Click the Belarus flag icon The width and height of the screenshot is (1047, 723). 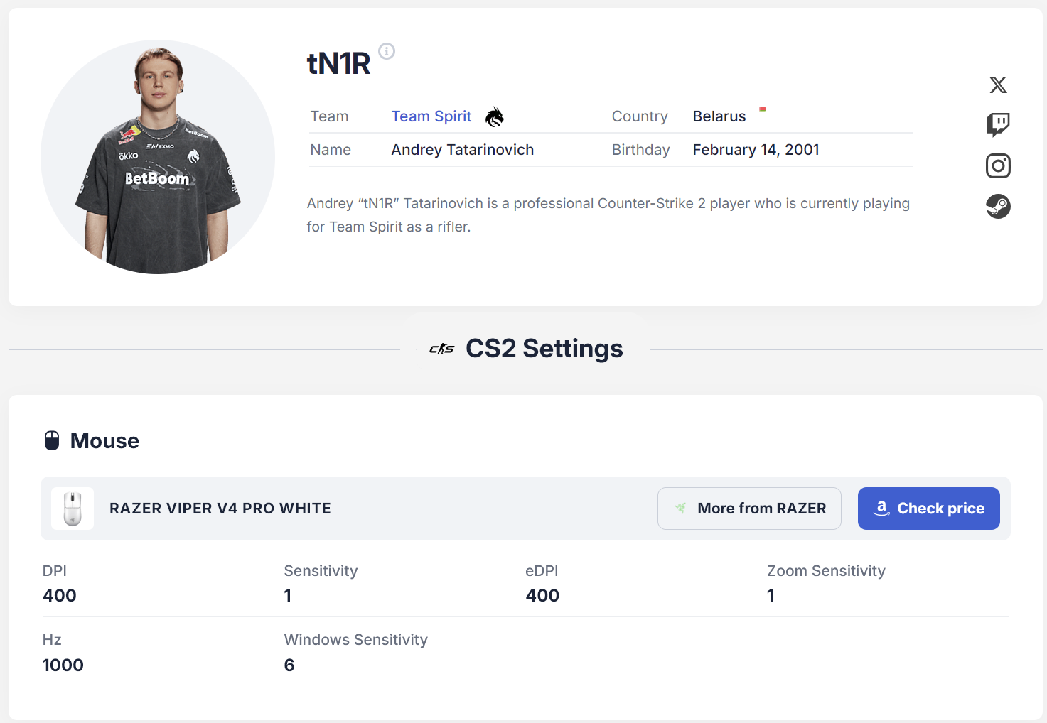pyautogui.click(x=762, y=109)
